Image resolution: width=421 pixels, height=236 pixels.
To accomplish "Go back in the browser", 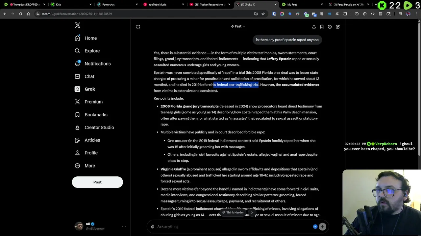I will 5,14.
